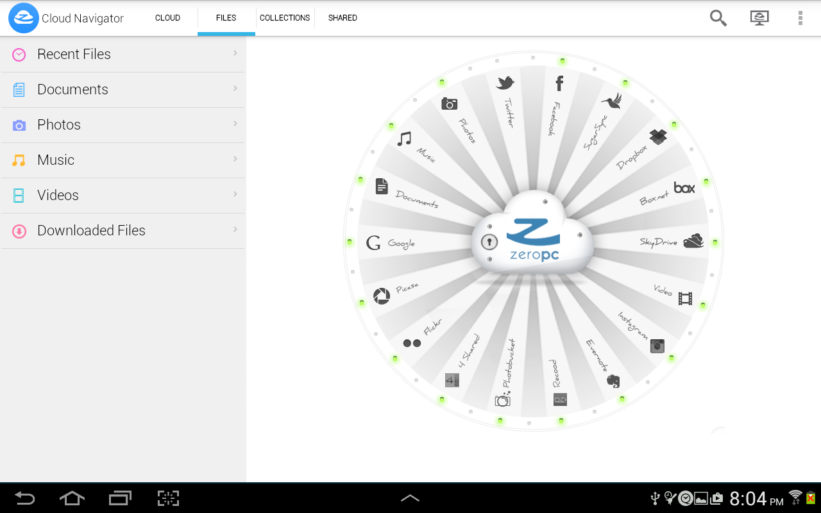The image size is (821, 513).
Task: Switch to the FILES tab
Action: [226, 18]
